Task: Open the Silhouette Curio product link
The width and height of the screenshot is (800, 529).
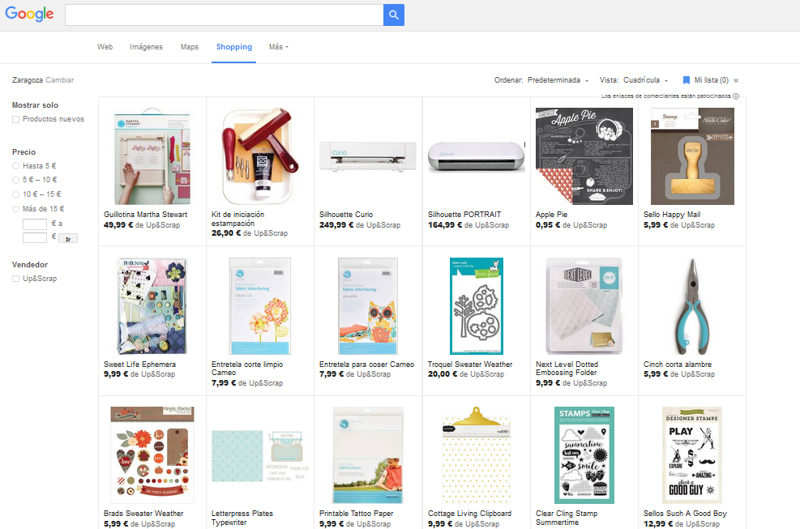Action: [x=346, y=215]
